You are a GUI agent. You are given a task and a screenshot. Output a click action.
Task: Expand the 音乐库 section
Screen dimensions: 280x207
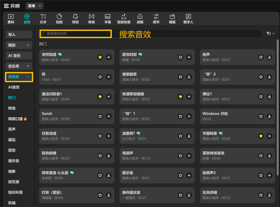(x=19, y=66)
